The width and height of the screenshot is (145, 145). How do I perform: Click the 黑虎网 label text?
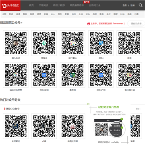(72, 90)
